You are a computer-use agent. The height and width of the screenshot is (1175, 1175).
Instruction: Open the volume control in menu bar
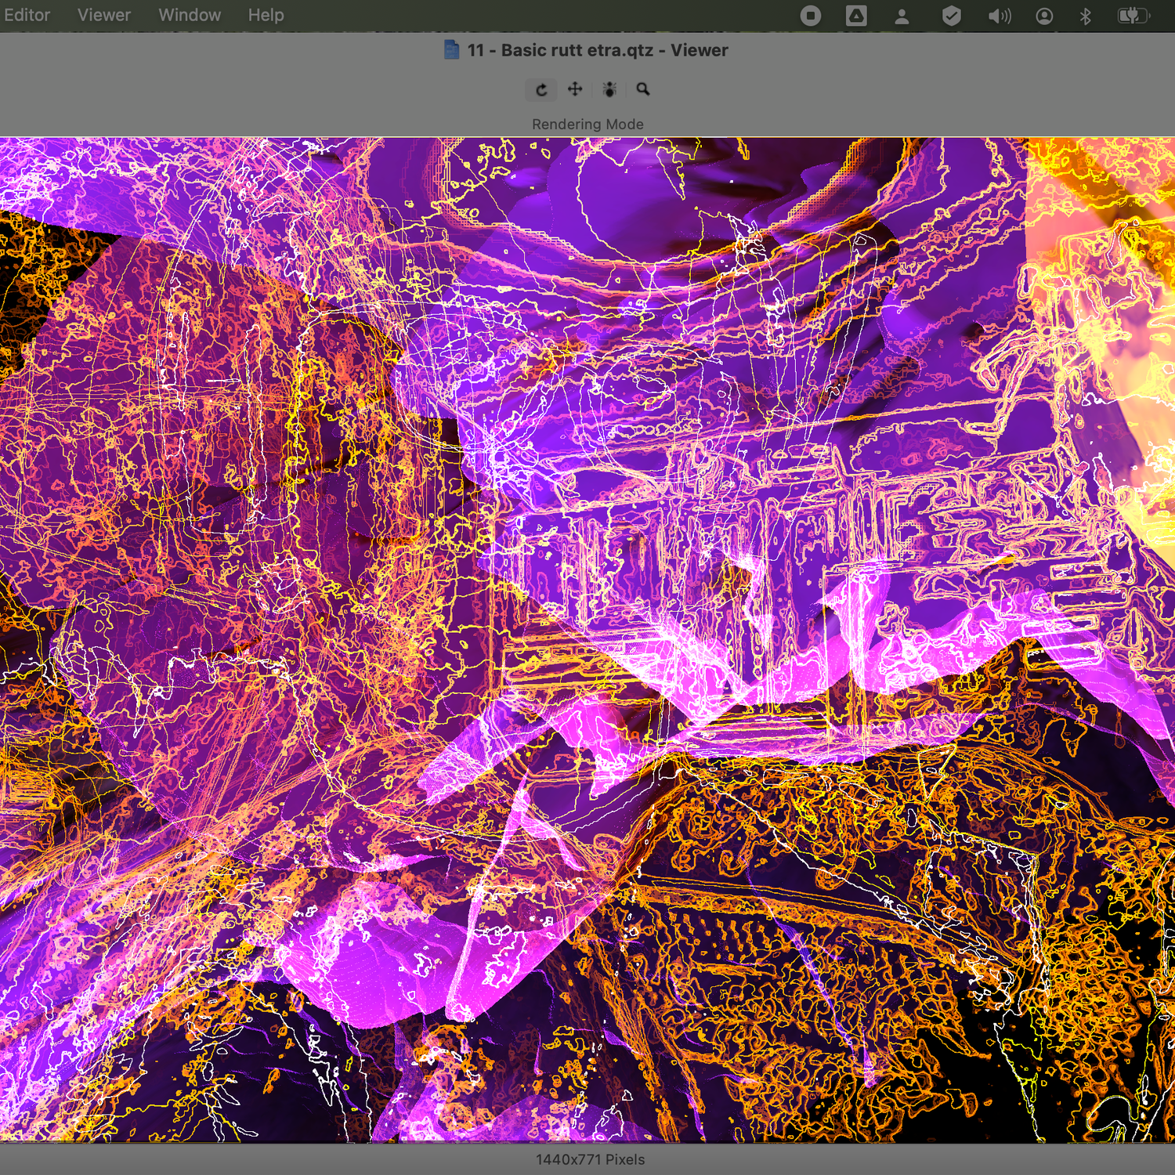click(999, 16)
